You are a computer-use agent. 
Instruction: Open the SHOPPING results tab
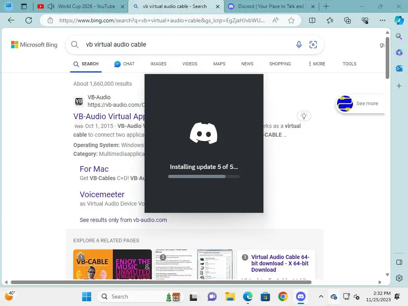280,64
